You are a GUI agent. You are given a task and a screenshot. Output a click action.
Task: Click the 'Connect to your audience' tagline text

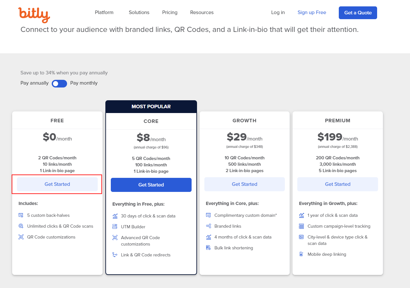(190, 30)
